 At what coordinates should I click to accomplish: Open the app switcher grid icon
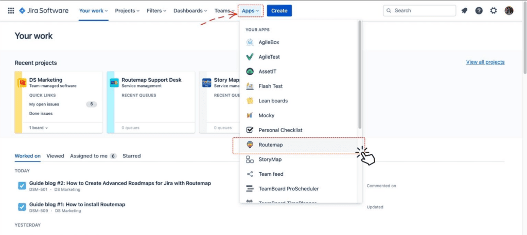point(11,11)
